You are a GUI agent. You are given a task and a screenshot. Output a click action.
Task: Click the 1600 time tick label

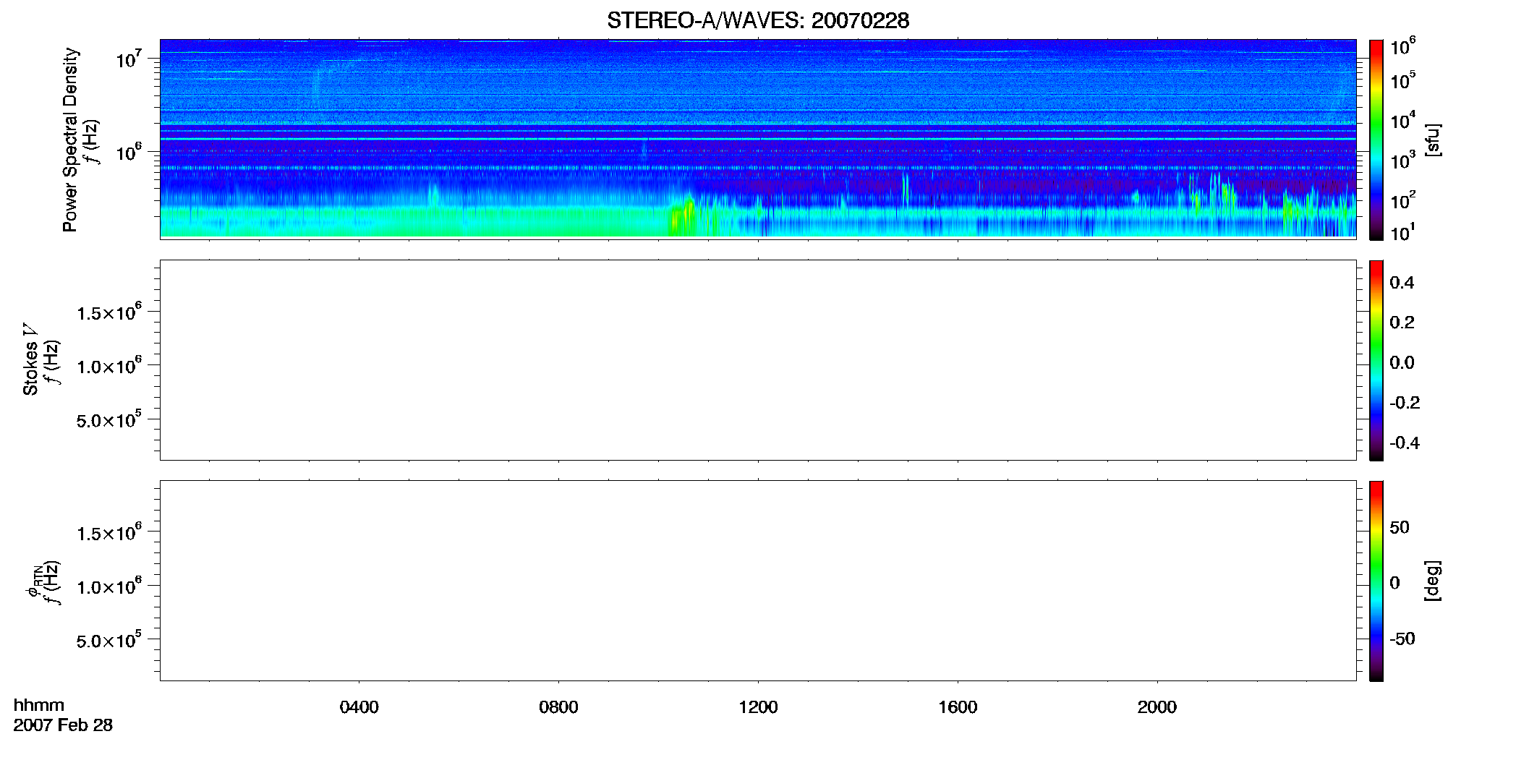tap(958, 707)
